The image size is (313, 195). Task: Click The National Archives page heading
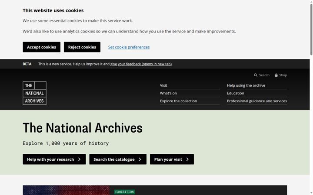coord(83,128)
